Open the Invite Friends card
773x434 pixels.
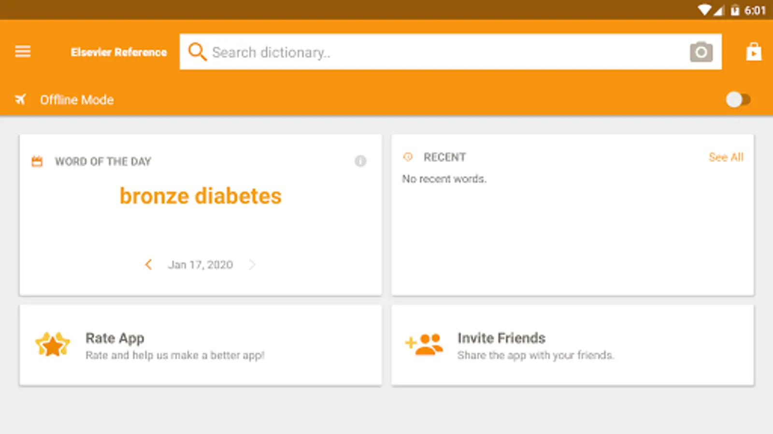coord(573,345)
